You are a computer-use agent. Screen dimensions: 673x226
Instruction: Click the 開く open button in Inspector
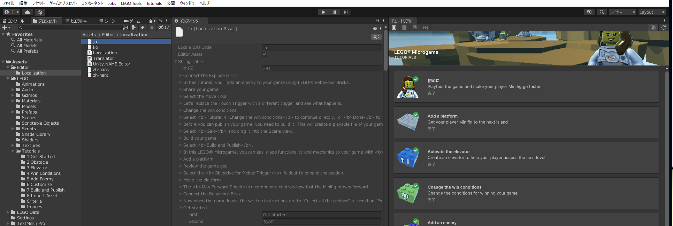pos(376,37)
